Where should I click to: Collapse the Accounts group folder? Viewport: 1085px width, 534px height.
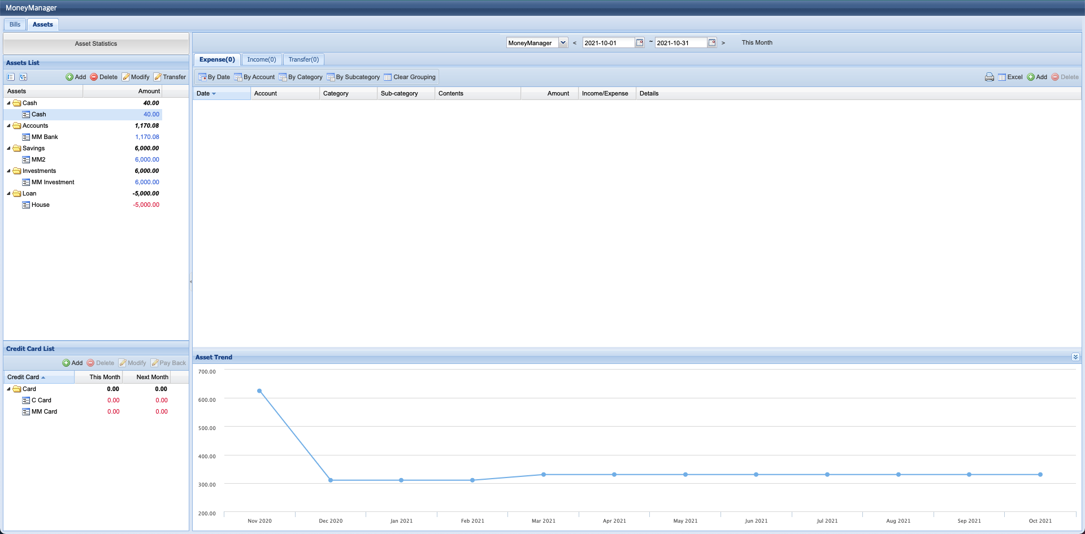8,125
